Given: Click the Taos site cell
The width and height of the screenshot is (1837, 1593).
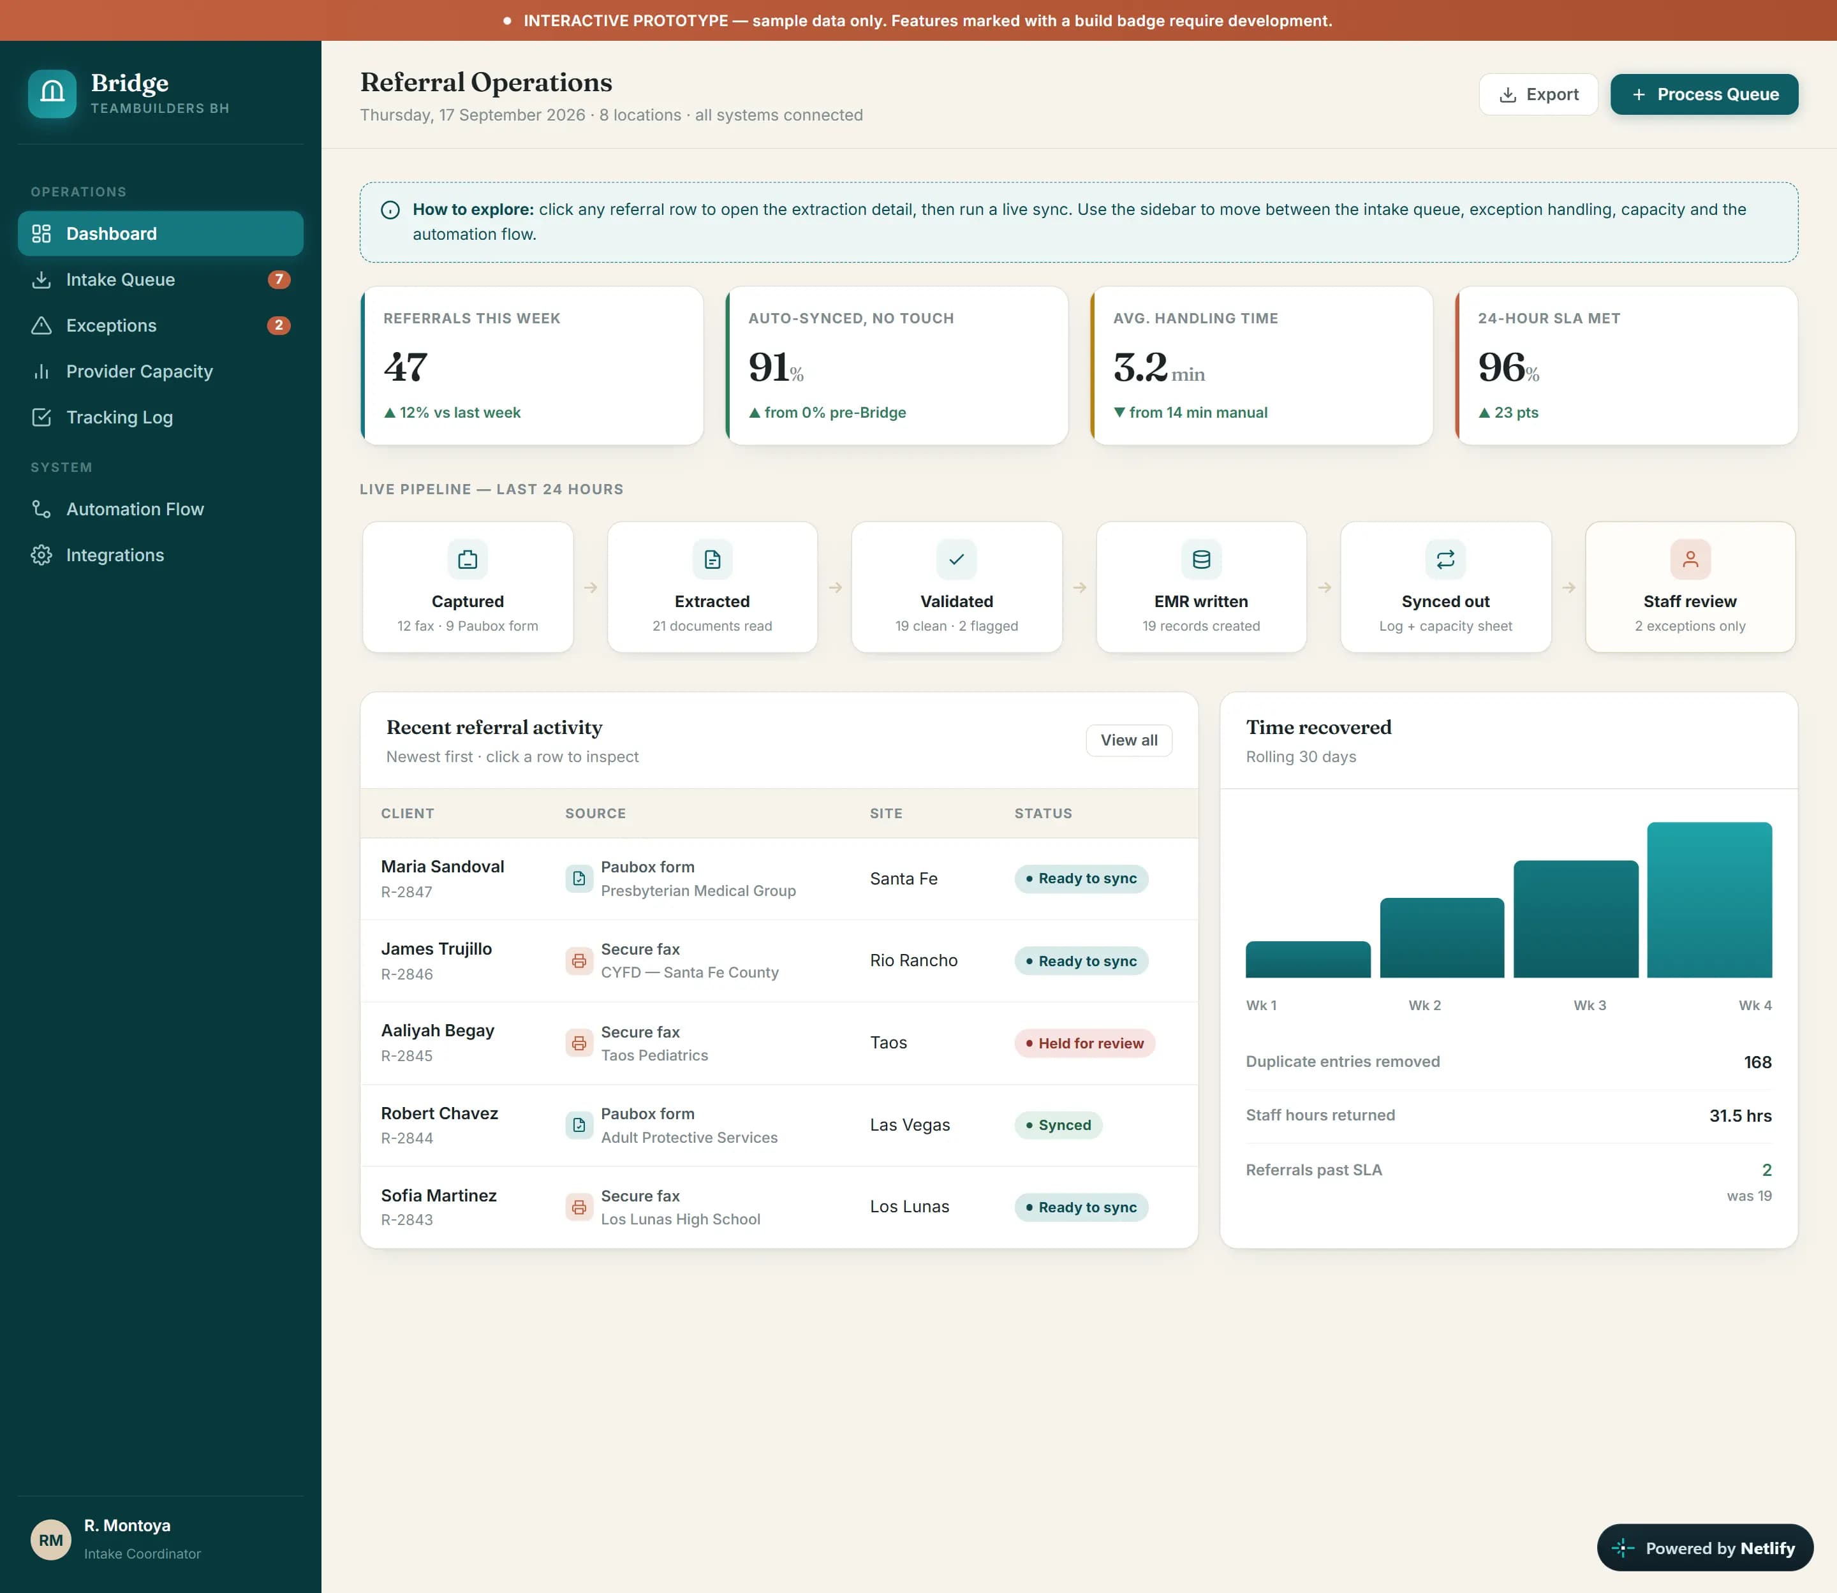Looking at the screenshot, I should 889,1043.
